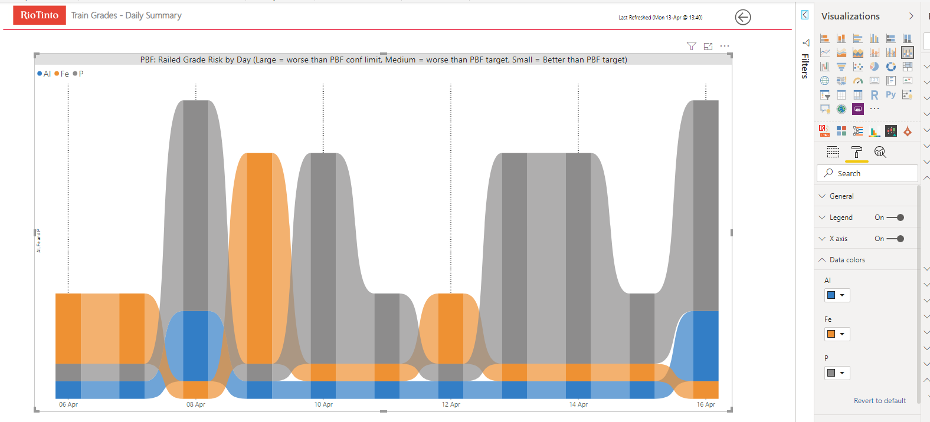This screenshot has width=930, height=422.
Task: Pick the Q&A visual
Action: click(x=825, y=109)
